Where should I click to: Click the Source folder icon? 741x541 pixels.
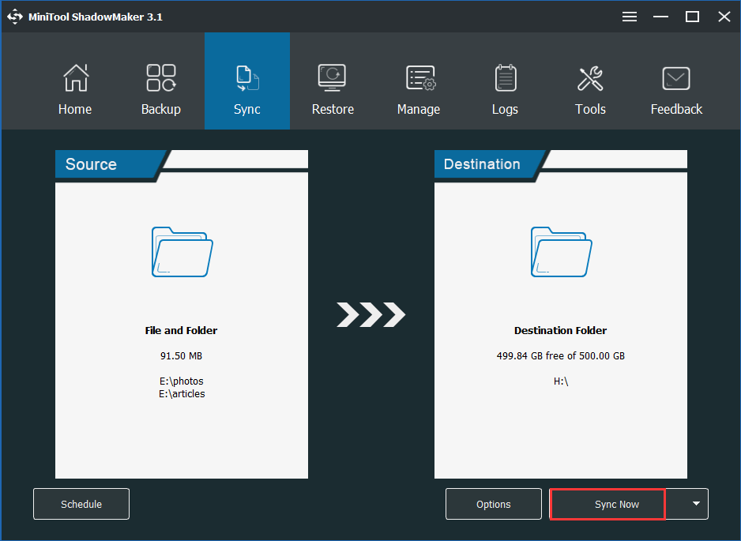click(x=182, y=252)
